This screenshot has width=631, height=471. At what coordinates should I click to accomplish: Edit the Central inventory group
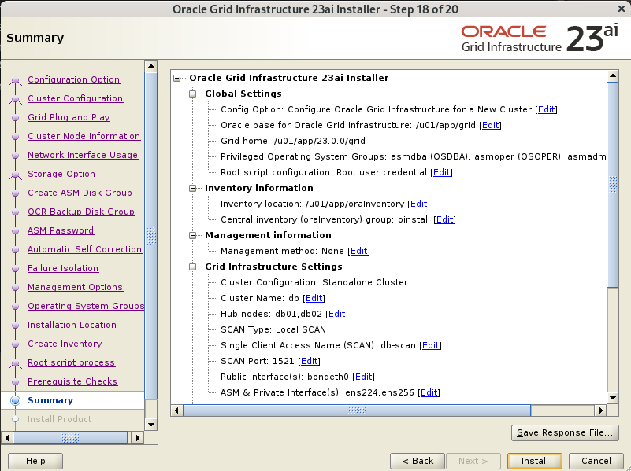tap(444, 219)
